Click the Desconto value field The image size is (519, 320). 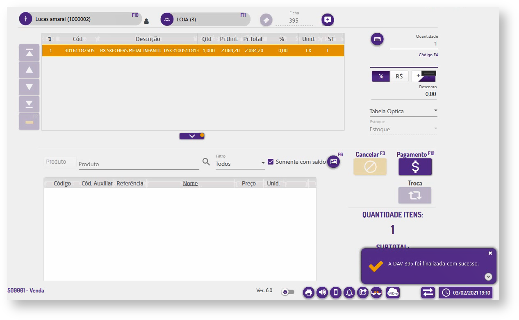pos(404,94)
